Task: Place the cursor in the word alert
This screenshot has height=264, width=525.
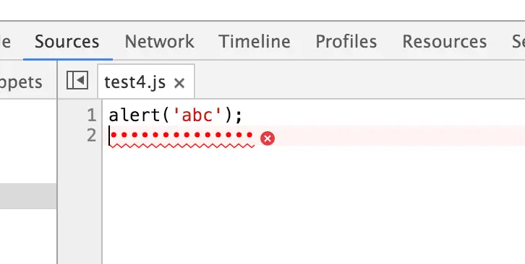Action: pos(135,115)
